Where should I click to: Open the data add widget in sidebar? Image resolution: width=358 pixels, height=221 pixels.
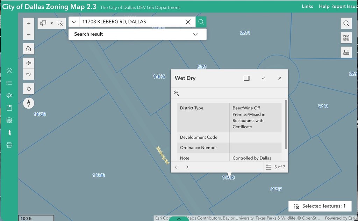pyautogui.click(x=9, y=120)
